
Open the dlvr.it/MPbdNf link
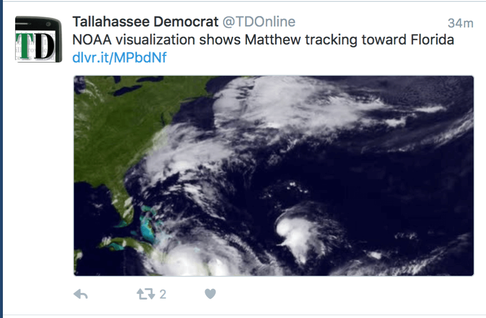119,58
